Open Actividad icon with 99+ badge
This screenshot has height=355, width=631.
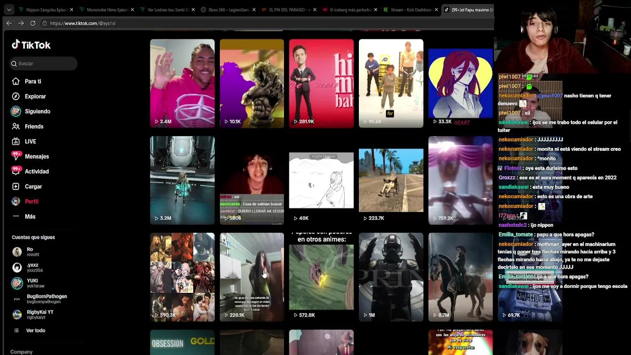[x=16, y=171]
